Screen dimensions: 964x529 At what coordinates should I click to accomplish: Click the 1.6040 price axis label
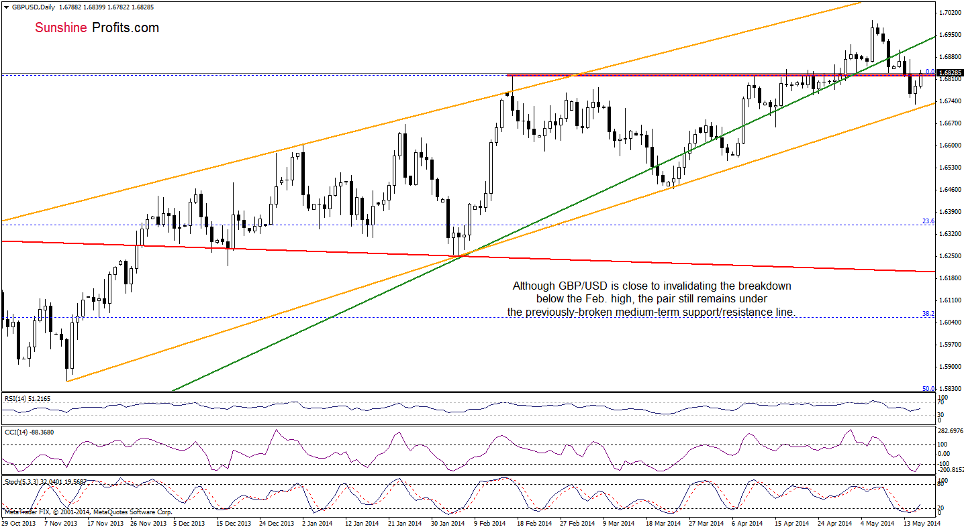[951, 322]
